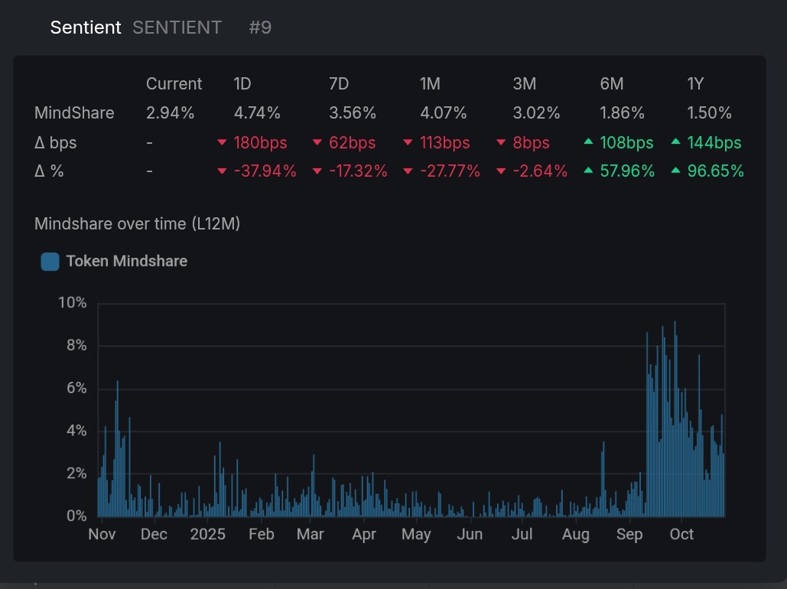
Task: Click the red down arrow beside 180bps
Action: click(222, 142)
